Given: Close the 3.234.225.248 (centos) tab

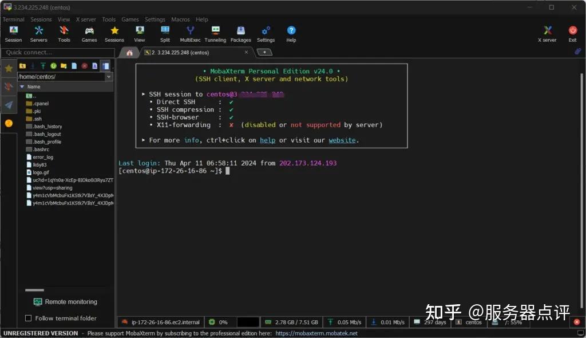Looking at the screenshot, I should tap(246, 52).
